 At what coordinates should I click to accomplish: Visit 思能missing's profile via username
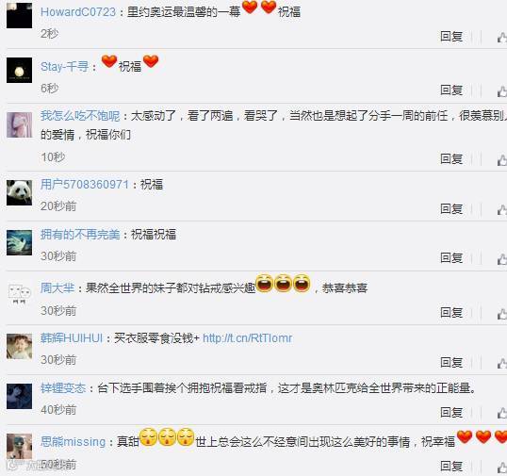(74, 442)
